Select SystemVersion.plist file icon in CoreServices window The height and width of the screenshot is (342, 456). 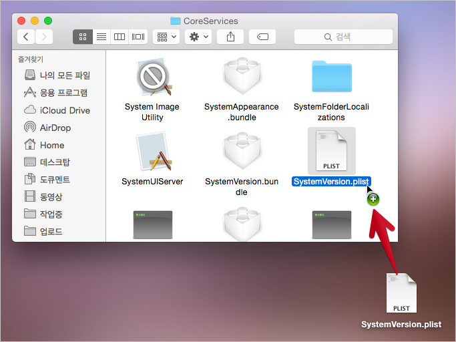tap(332, 151)
